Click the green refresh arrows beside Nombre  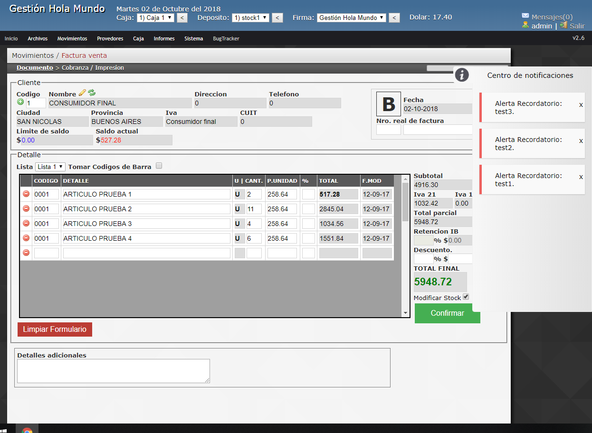(92, 93)
